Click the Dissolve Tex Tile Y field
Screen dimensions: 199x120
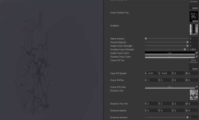[x=166, y=104]
